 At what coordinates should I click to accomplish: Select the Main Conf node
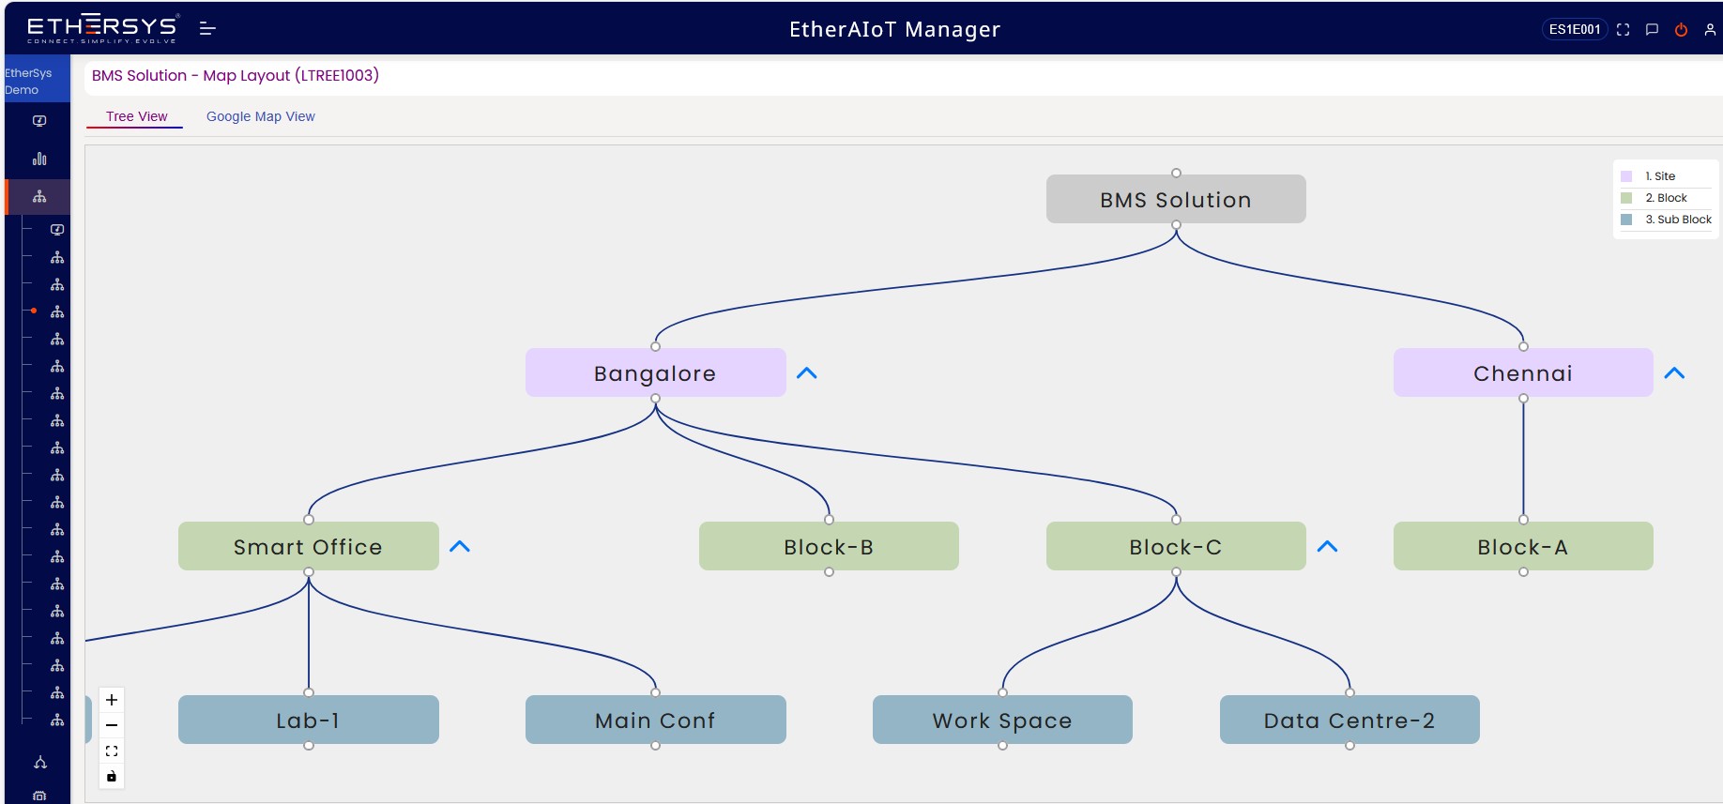(x=655, y=720)
